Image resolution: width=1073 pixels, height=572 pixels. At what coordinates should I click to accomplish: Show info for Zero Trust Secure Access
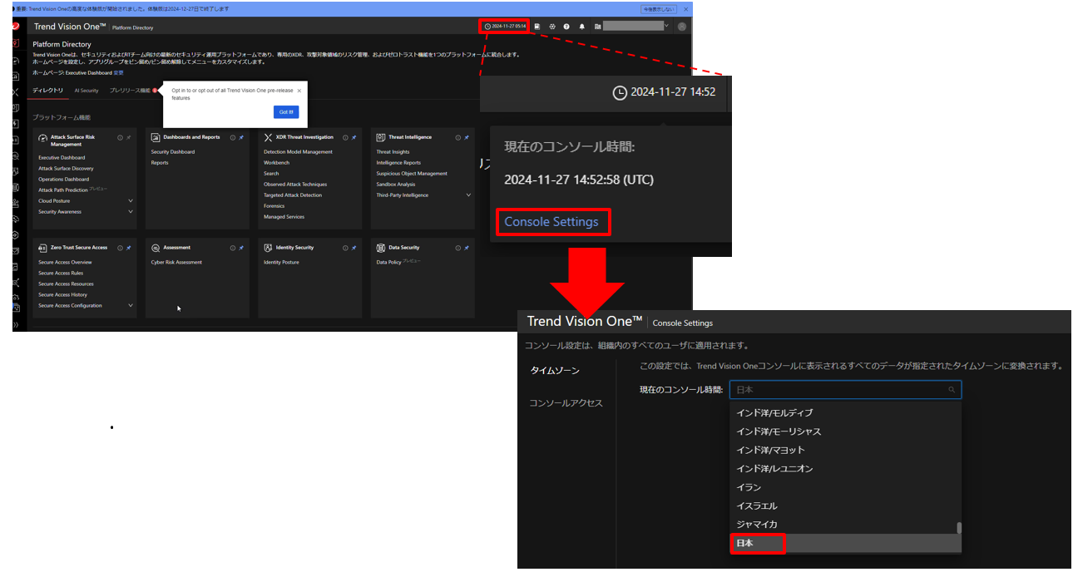click(x=120, y=248)
